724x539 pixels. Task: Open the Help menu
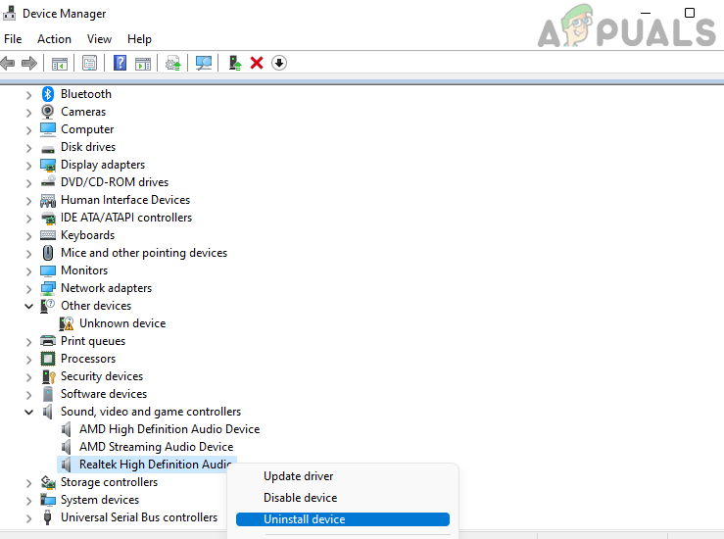tap(139, 39)
